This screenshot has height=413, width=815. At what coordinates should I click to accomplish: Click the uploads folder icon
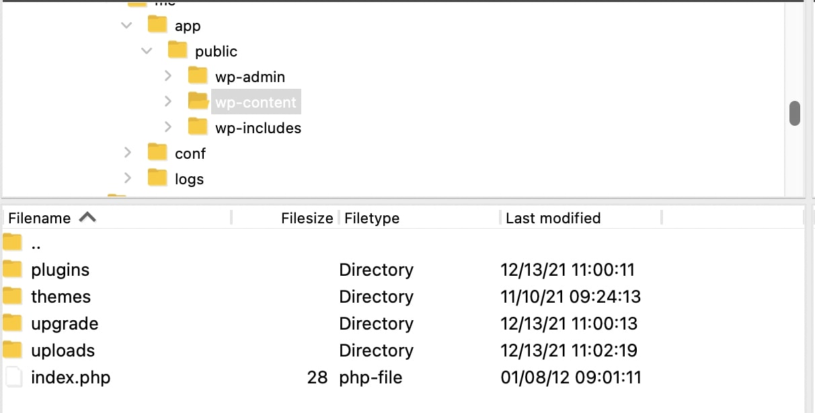(13, 350)
